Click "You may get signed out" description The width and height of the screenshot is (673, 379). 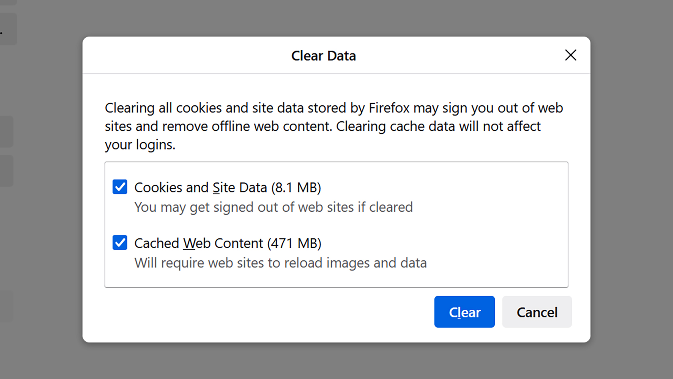(273, 207)
